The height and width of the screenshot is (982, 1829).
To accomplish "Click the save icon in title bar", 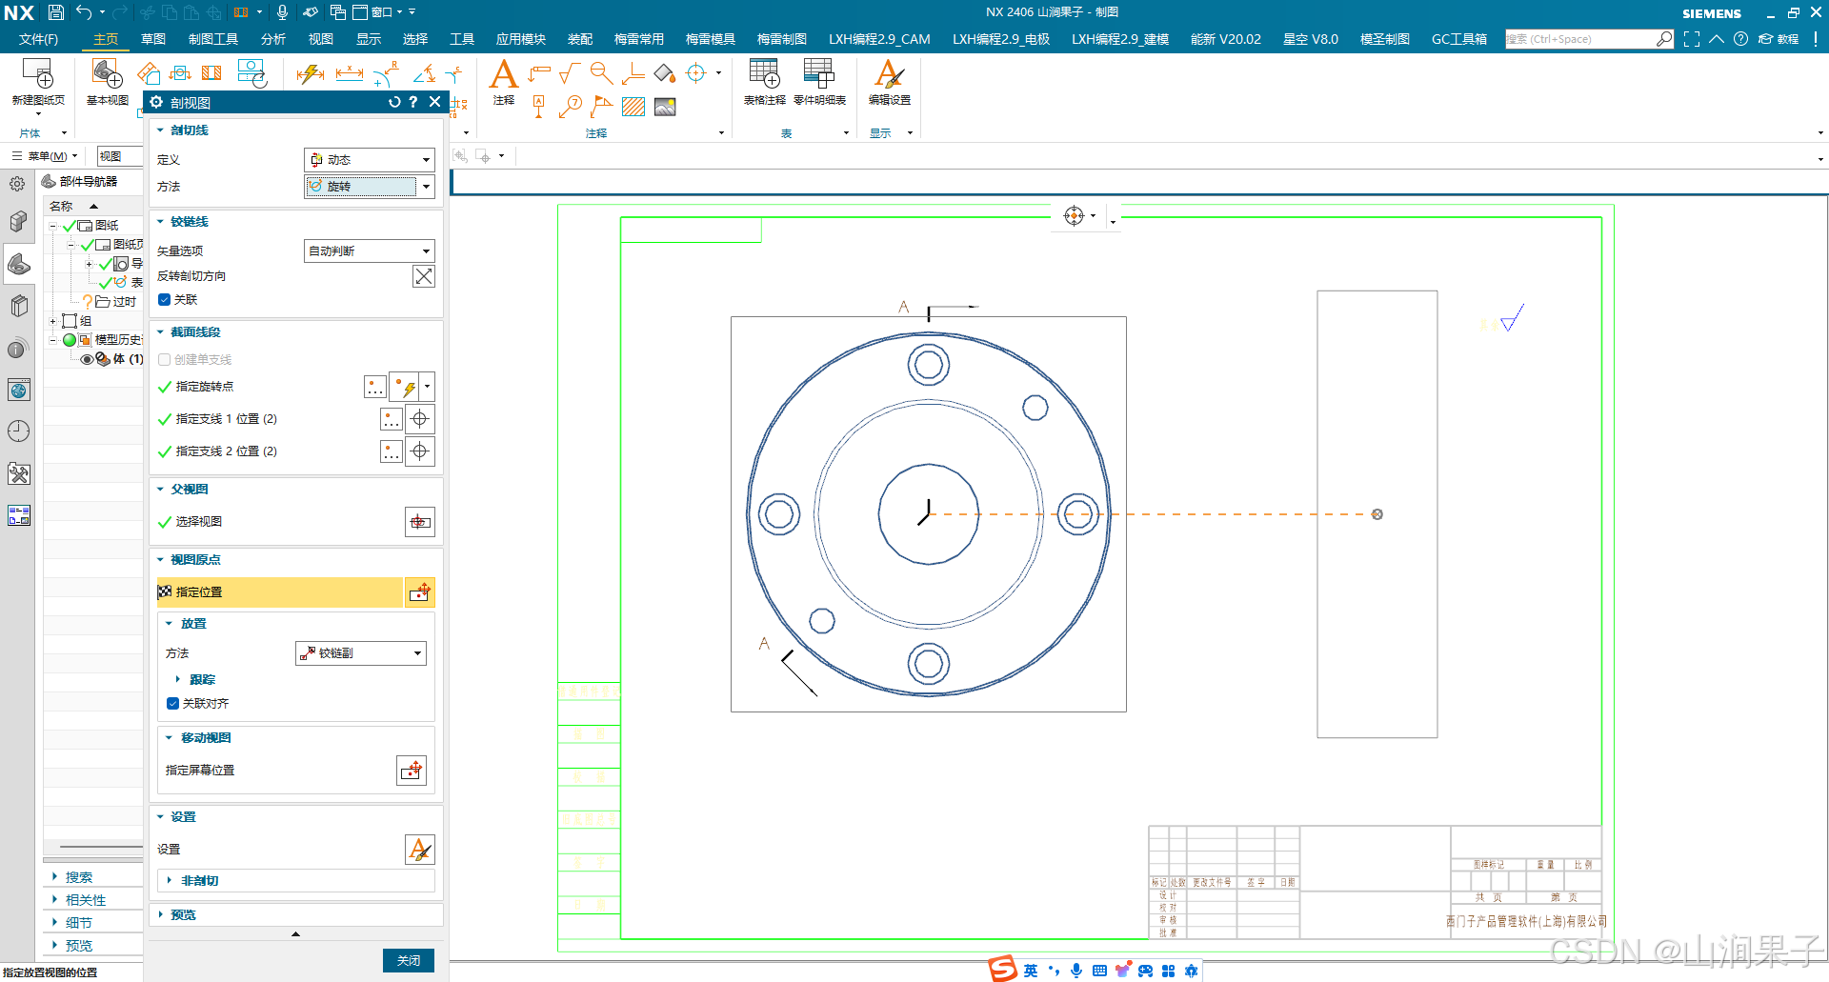I will (x=56, y=12).
